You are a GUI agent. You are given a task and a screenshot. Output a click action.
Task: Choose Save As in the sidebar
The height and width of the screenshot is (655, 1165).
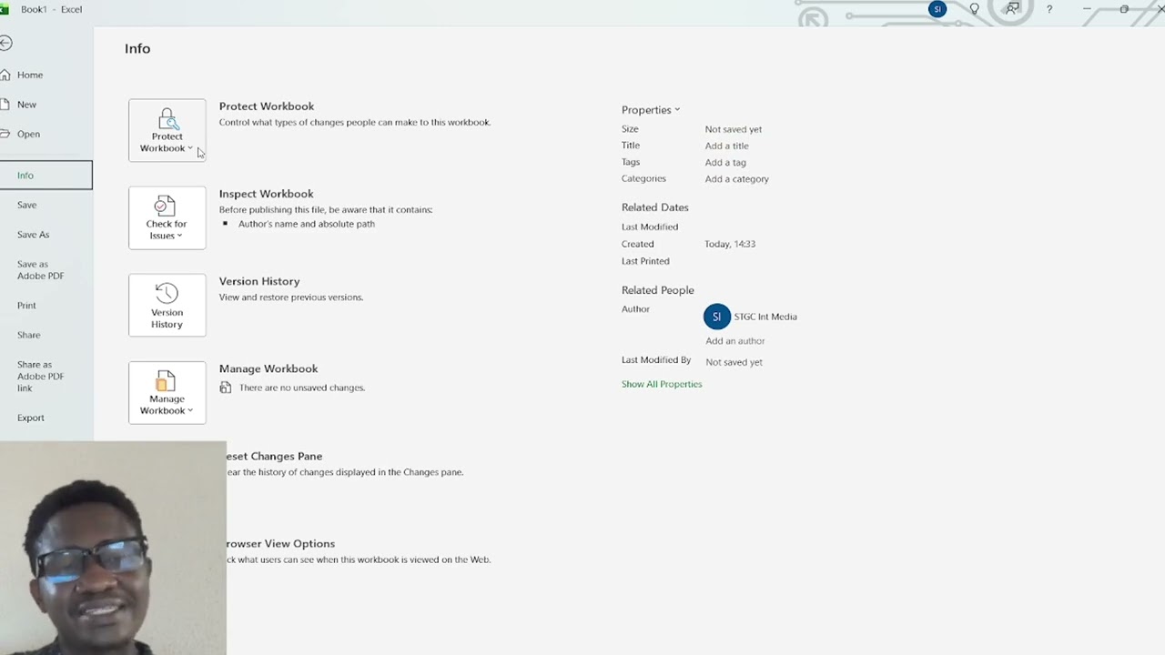pos(33,235)
